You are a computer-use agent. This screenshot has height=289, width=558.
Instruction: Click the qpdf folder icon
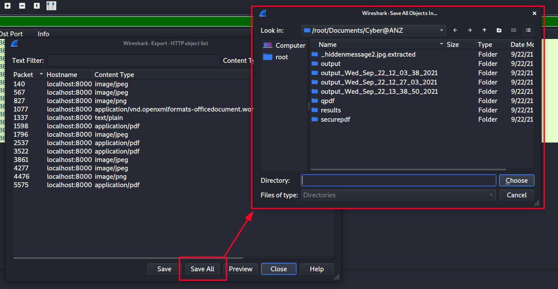click(x=315, y=100)
